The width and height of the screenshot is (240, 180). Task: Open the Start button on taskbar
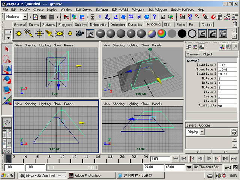pyautogui.click(x=7, y=175)
